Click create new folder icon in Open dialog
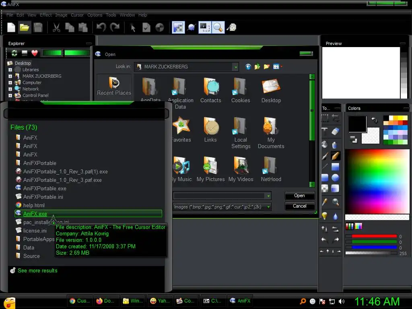The height and width of the screenshot is (309, 412). click(267, 67)
